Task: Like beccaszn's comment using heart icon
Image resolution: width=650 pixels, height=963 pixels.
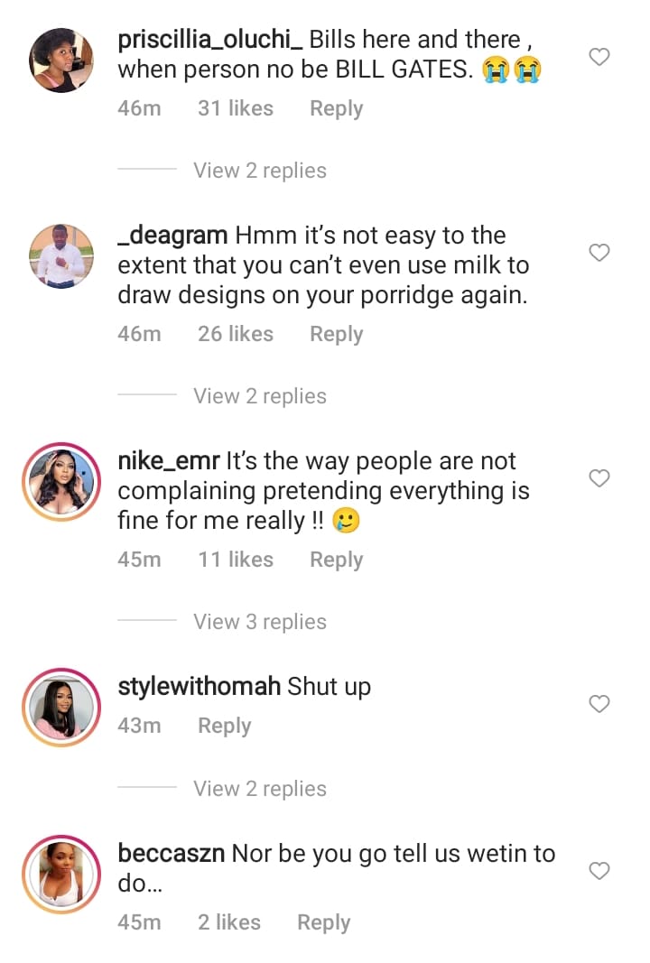Action: pos(599,871)
